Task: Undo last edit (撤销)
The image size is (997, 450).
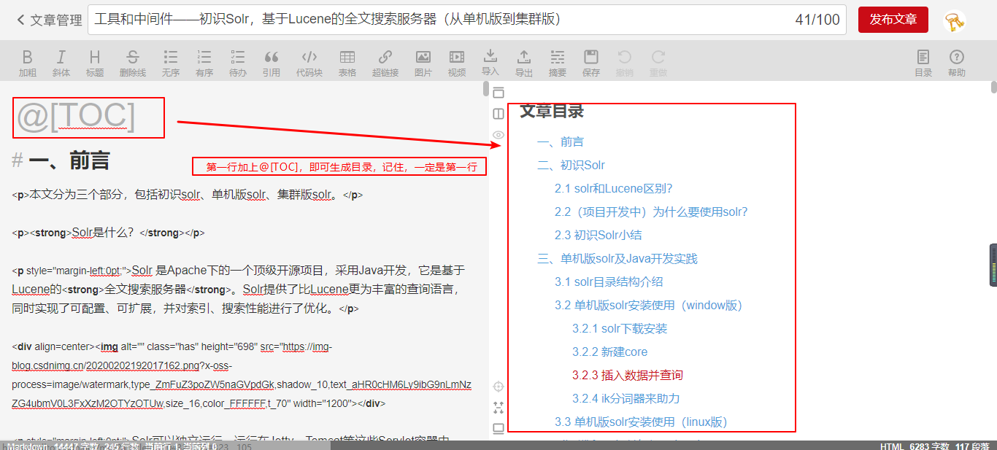Action: (x=625, y=63)
